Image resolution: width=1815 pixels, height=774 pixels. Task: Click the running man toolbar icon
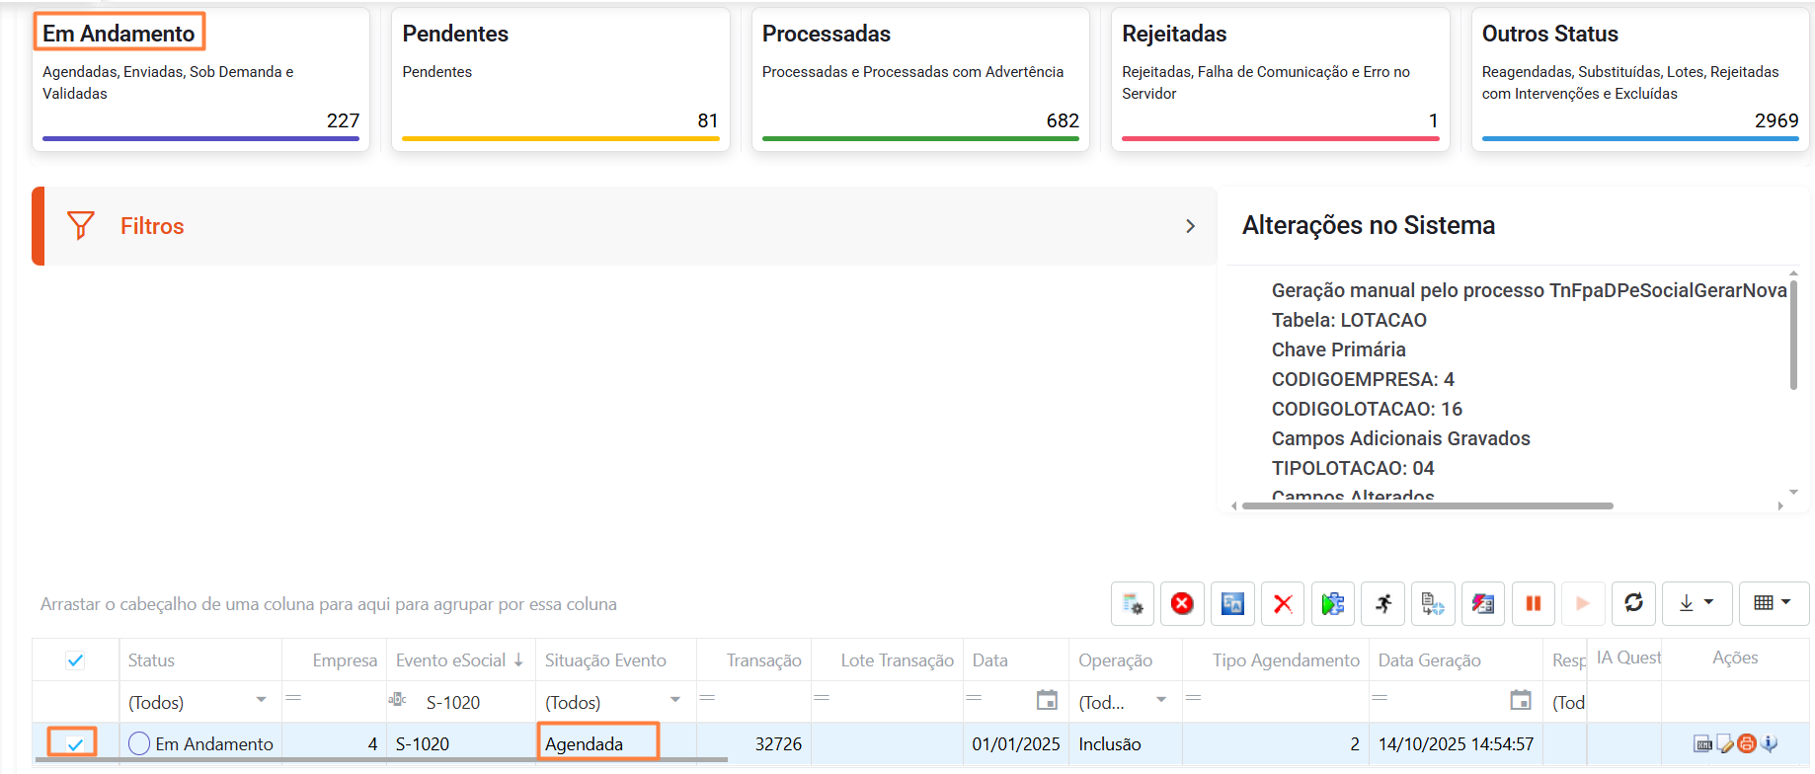pos(1383,603)
